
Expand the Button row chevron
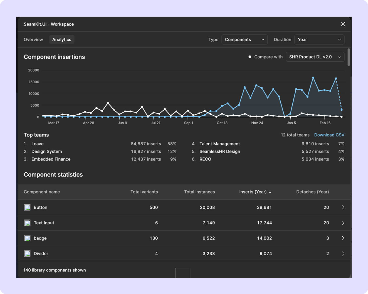(343, 207)
